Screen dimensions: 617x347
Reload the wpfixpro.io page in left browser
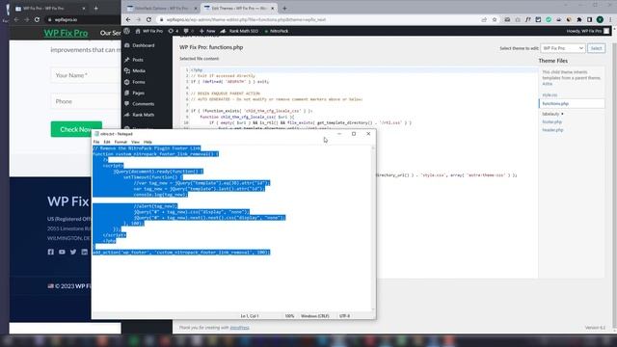37,19
